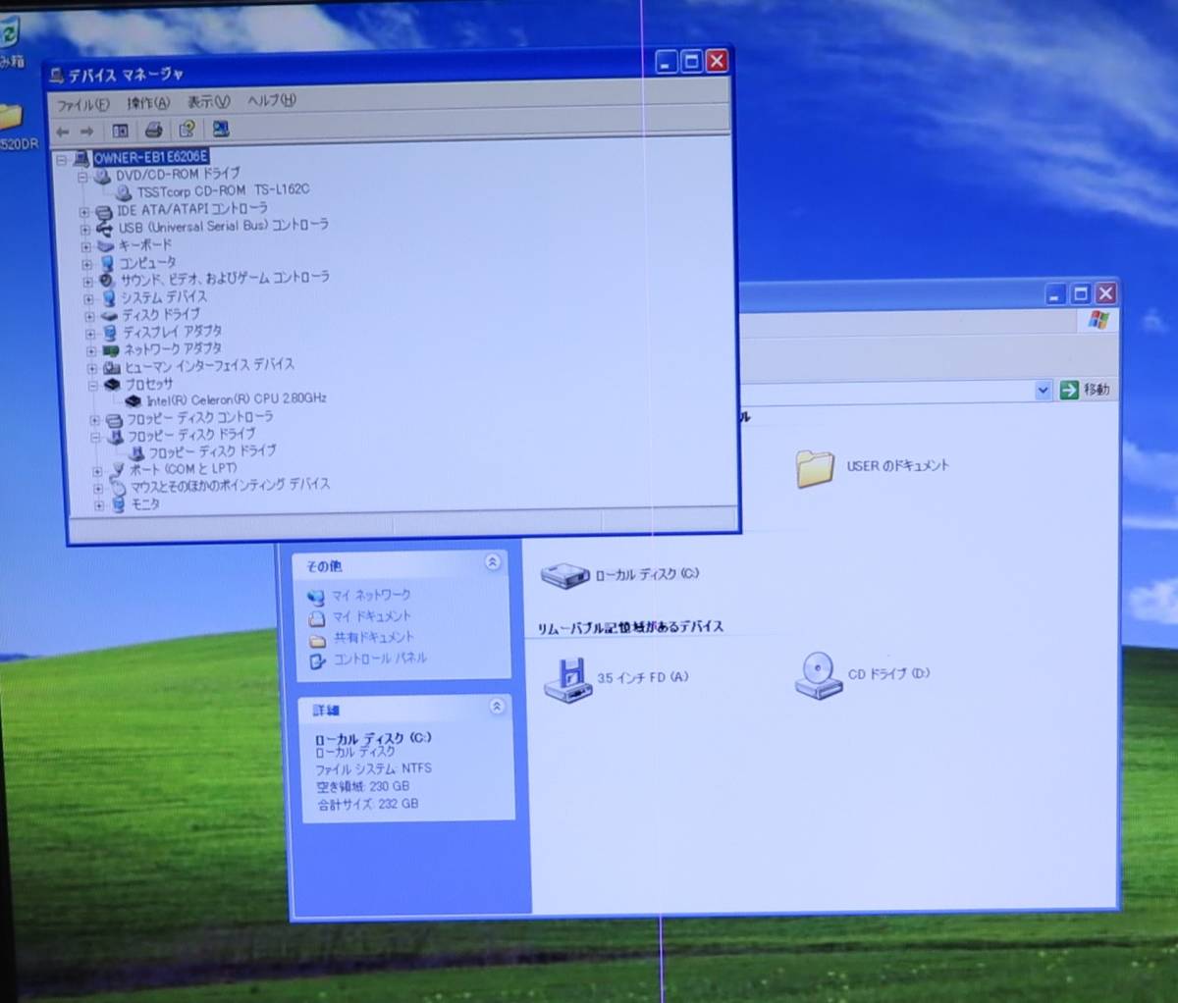Open the 表示(V) menu
1178x1003 pixels.
point(208,102)
